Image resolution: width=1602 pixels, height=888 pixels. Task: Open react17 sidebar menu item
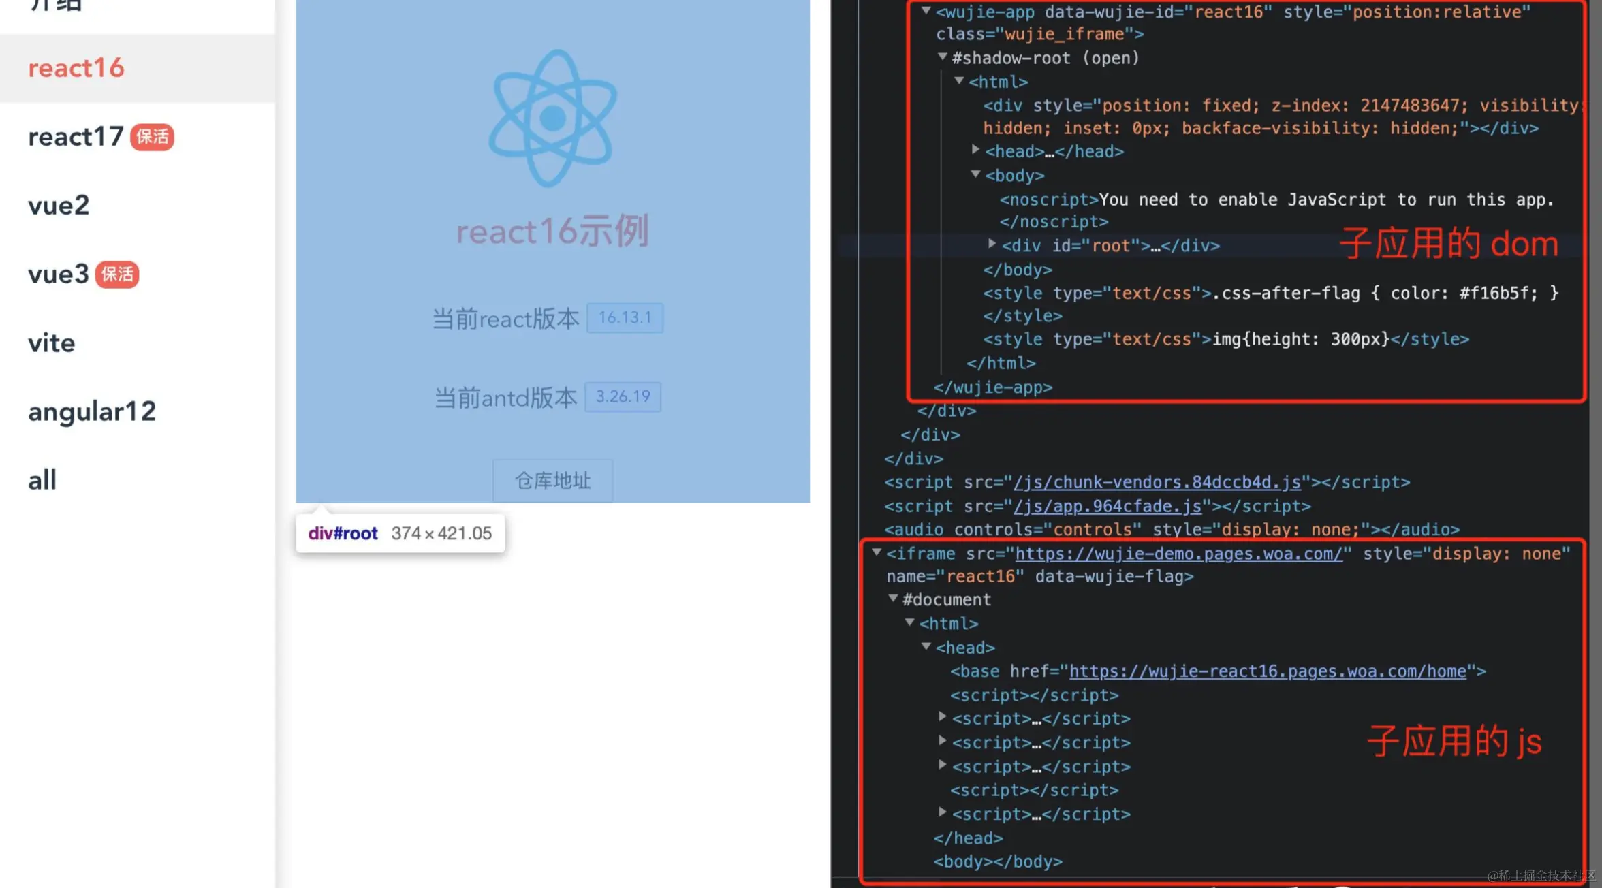click(76, 137)
